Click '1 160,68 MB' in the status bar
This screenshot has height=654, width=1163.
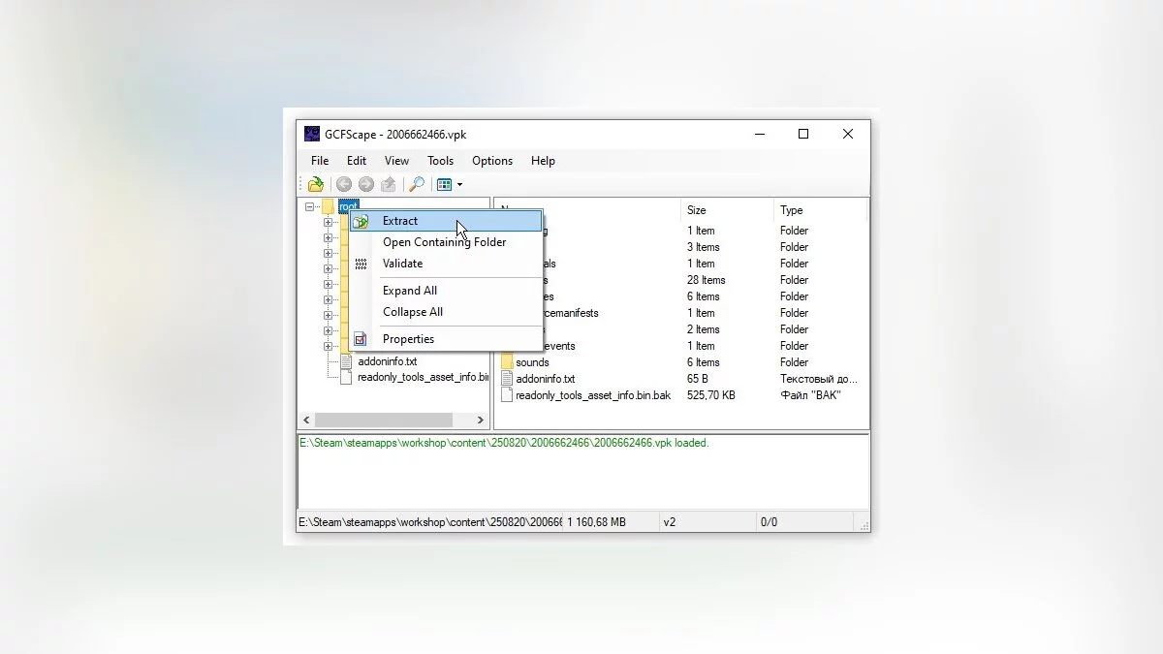597,522
